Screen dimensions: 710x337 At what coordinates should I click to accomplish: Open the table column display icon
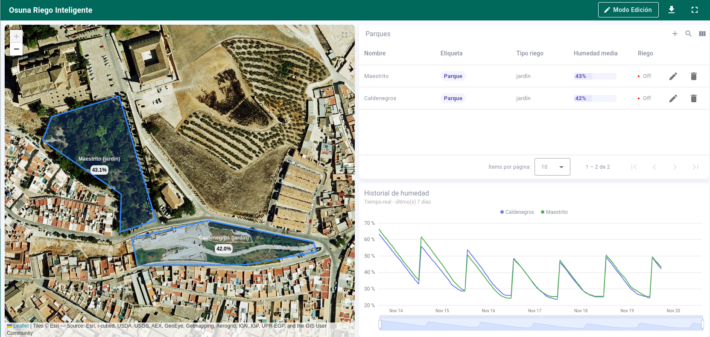coord(702,34)
